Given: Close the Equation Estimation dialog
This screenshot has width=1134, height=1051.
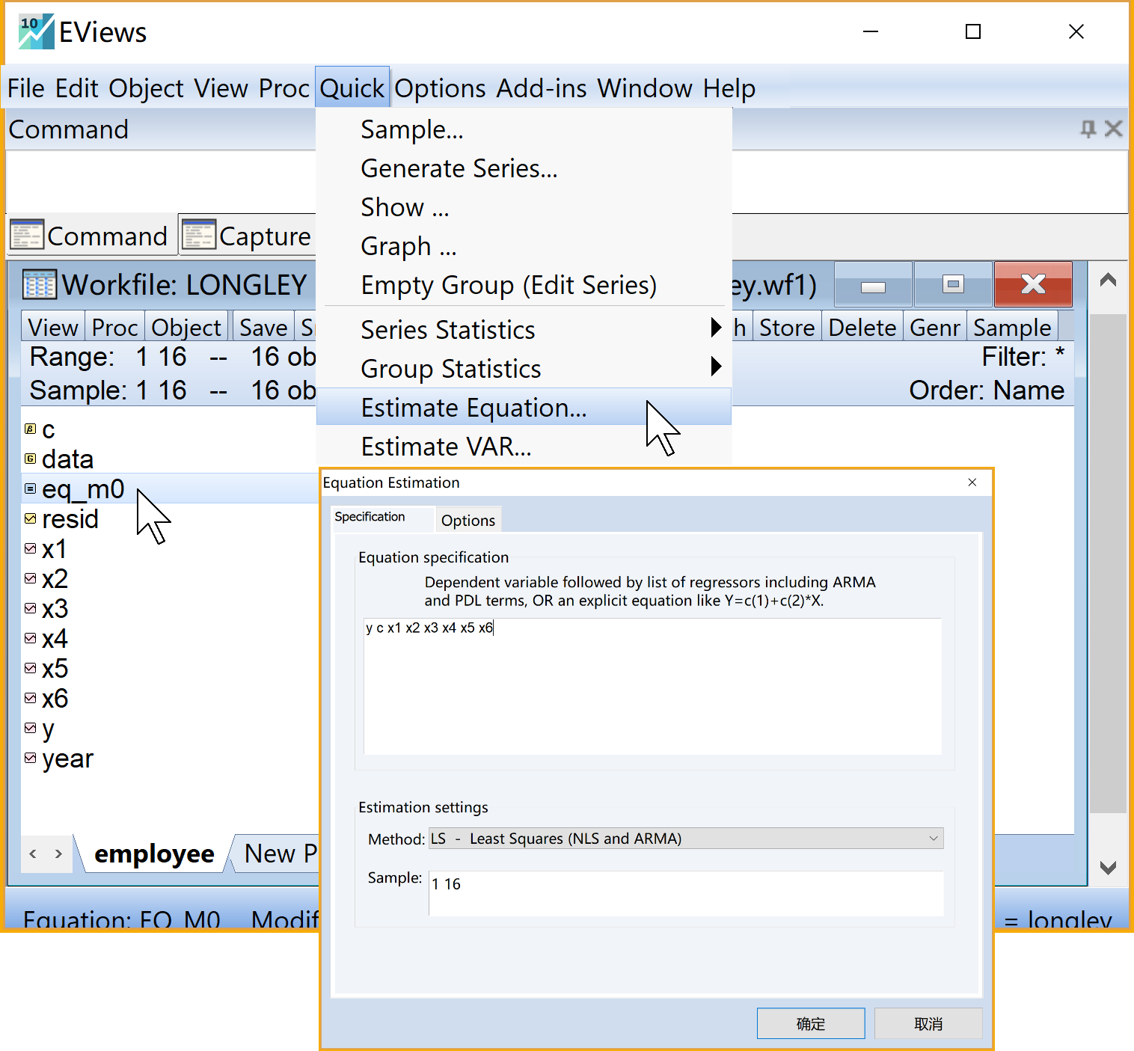Looking at the screenshot, I should pyautogui.click(x=972, y=482).
